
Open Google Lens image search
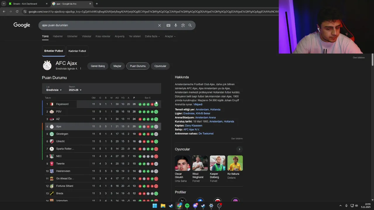click(x=183, y=25)
